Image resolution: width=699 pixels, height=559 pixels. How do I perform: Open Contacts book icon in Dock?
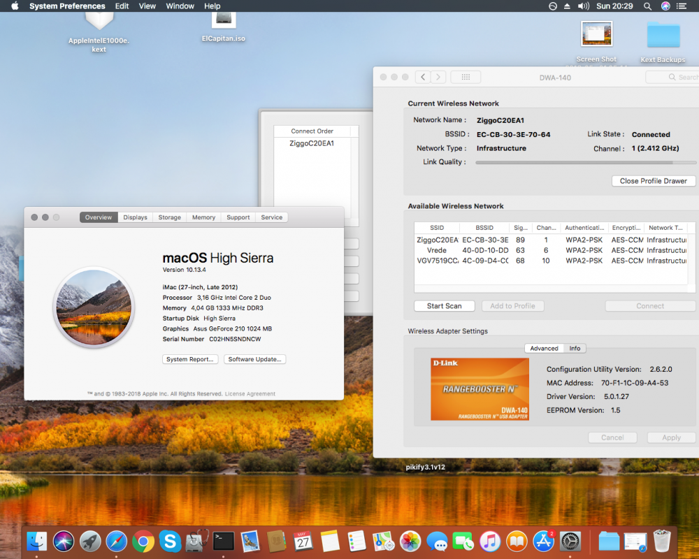[x=276, y=542]
